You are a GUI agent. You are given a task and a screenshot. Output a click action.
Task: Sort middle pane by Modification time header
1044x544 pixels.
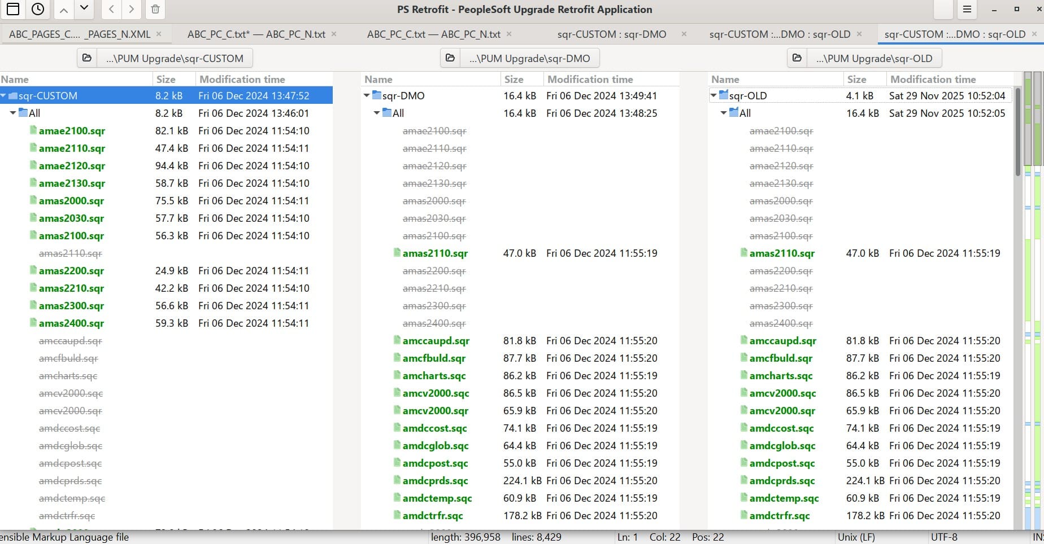click(x=590, y=80)
